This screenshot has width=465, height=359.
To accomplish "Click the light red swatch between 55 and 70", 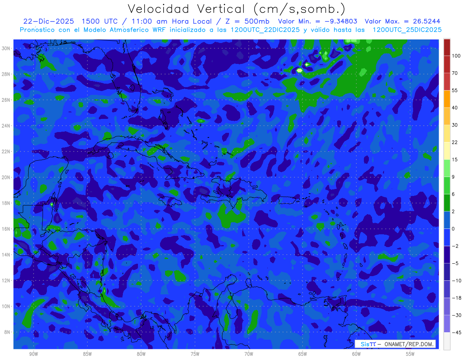I will tap(447, 82).
